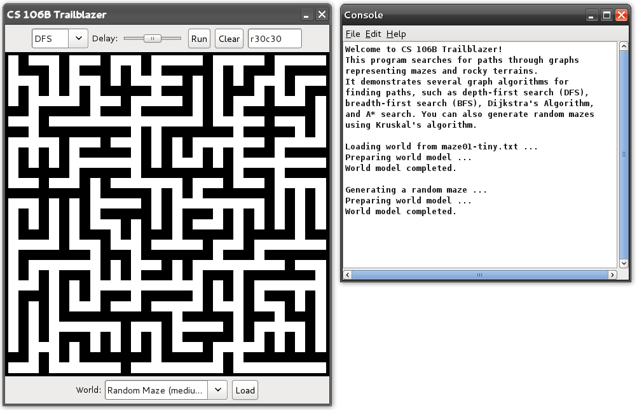Open the Edit menu in Console

(x=373, y=34)
